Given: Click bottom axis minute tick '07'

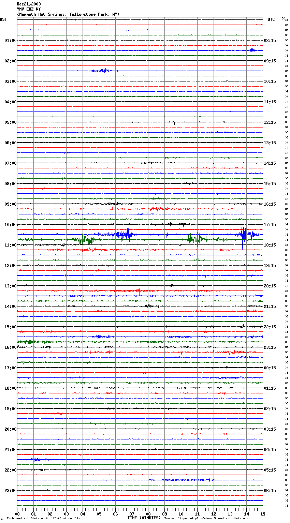Looking at the screenshot, I should [x=132, y=514].
